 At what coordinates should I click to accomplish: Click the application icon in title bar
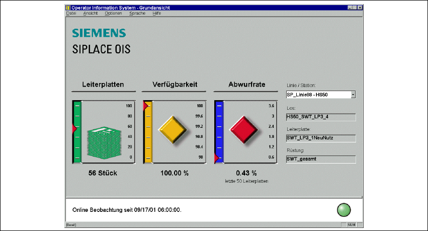tap(68, 8)
